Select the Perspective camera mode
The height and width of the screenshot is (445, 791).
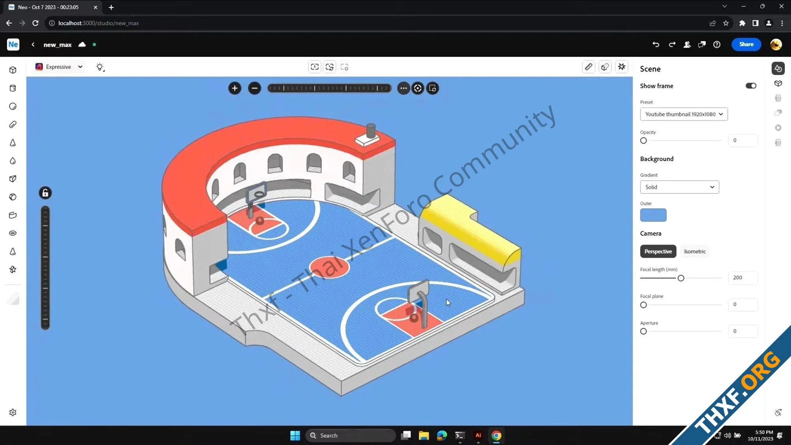click(x=658, y=251)
